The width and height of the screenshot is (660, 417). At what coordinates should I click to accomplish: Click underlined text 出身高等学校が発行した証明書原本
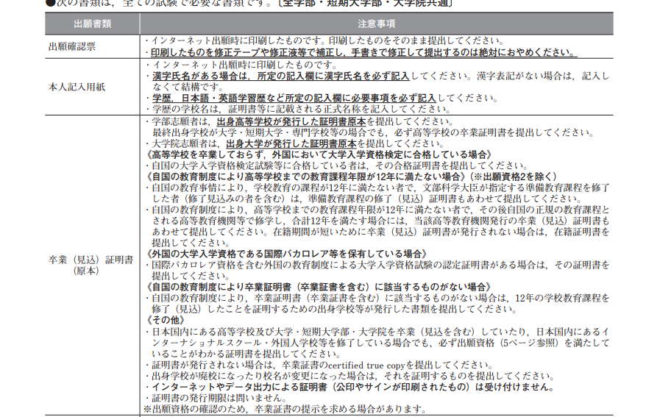pos(291,122)
